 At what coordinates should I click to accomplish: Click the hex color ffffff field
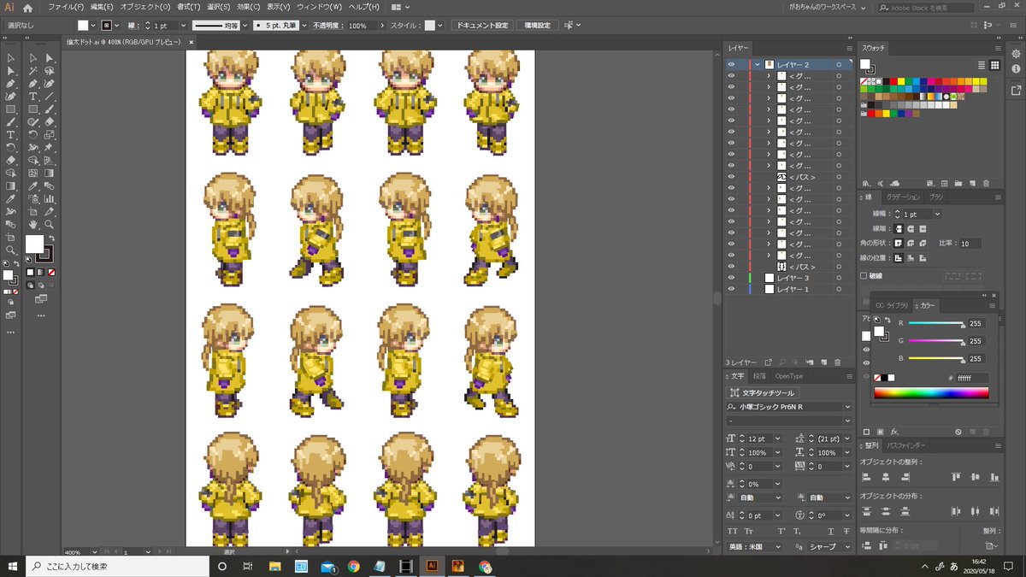(x=972, y=378)
